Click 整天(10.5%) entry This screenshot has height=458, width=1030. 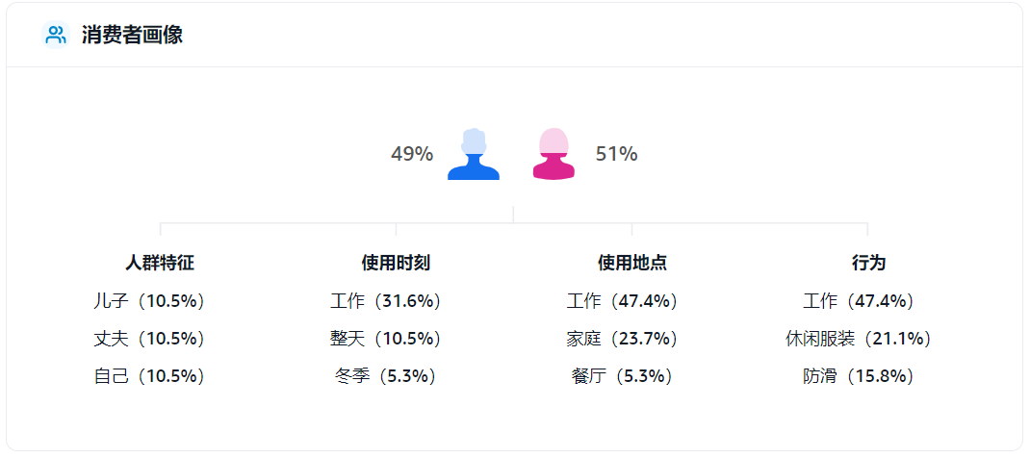click(x=386, y=340)
